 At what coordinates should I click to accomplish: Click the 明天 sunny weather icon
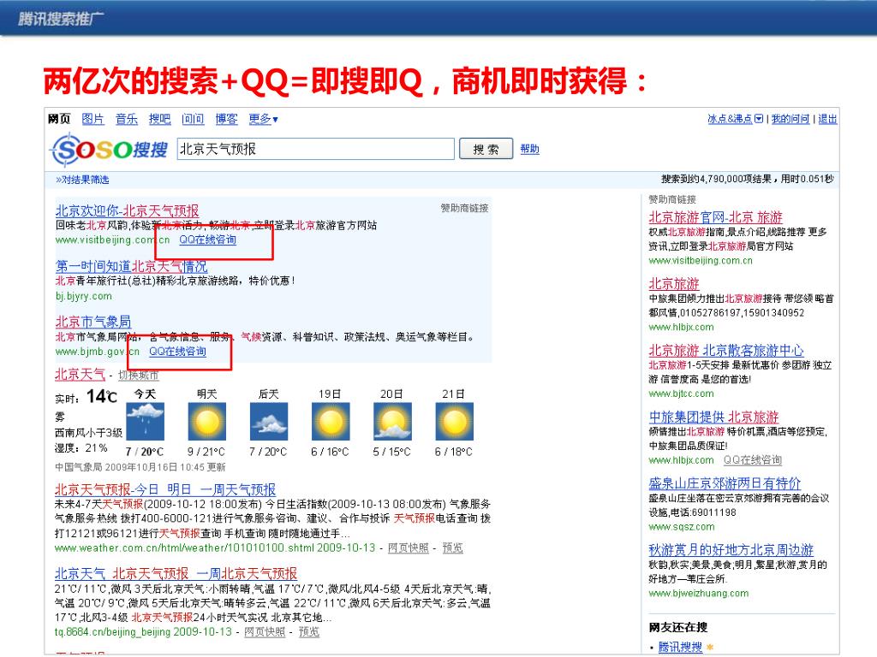tap(207, 421)
